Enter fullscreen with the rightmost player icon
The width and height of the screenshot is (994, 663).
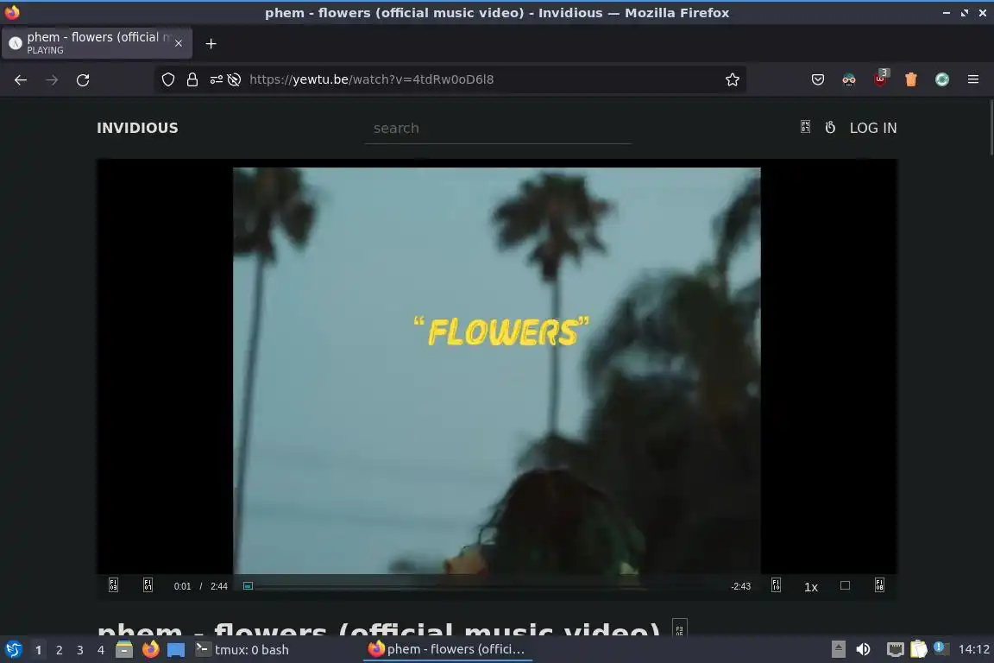click(x=879, y=585)
